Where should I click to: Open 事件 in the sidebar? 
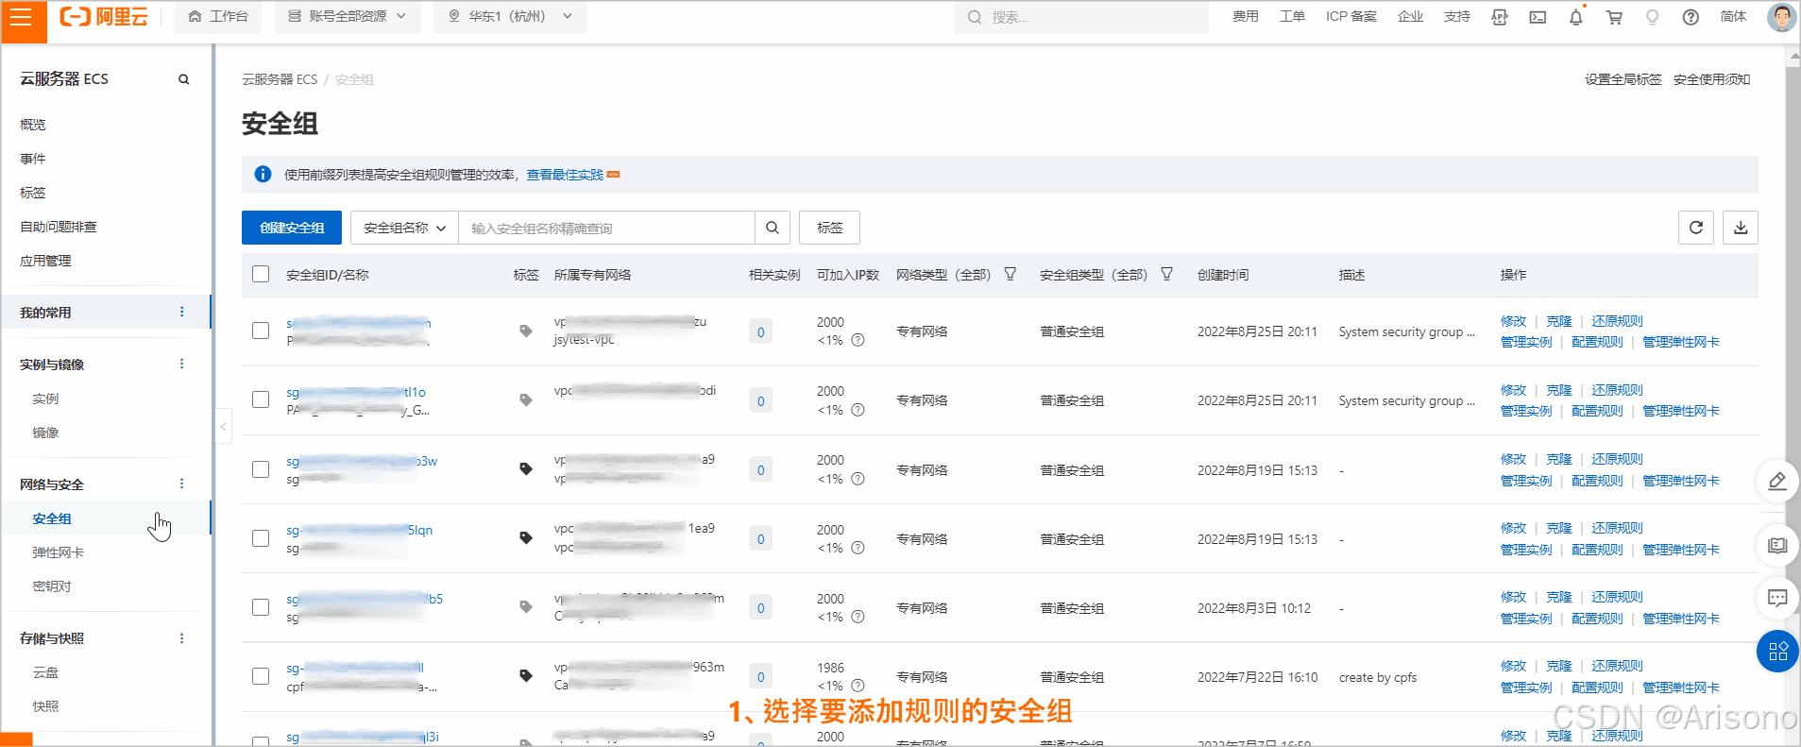point(33,159)
